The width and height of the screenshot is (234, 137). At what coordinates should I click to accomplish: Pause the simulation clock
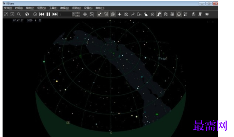click(48, 14)
